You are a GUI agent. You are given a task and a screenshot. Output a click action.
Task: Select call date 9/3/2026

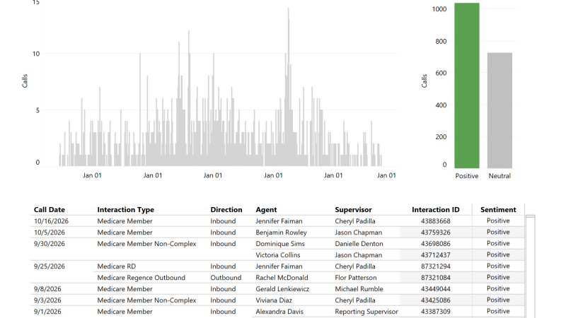pyautogui.click(x=47, y=300)
